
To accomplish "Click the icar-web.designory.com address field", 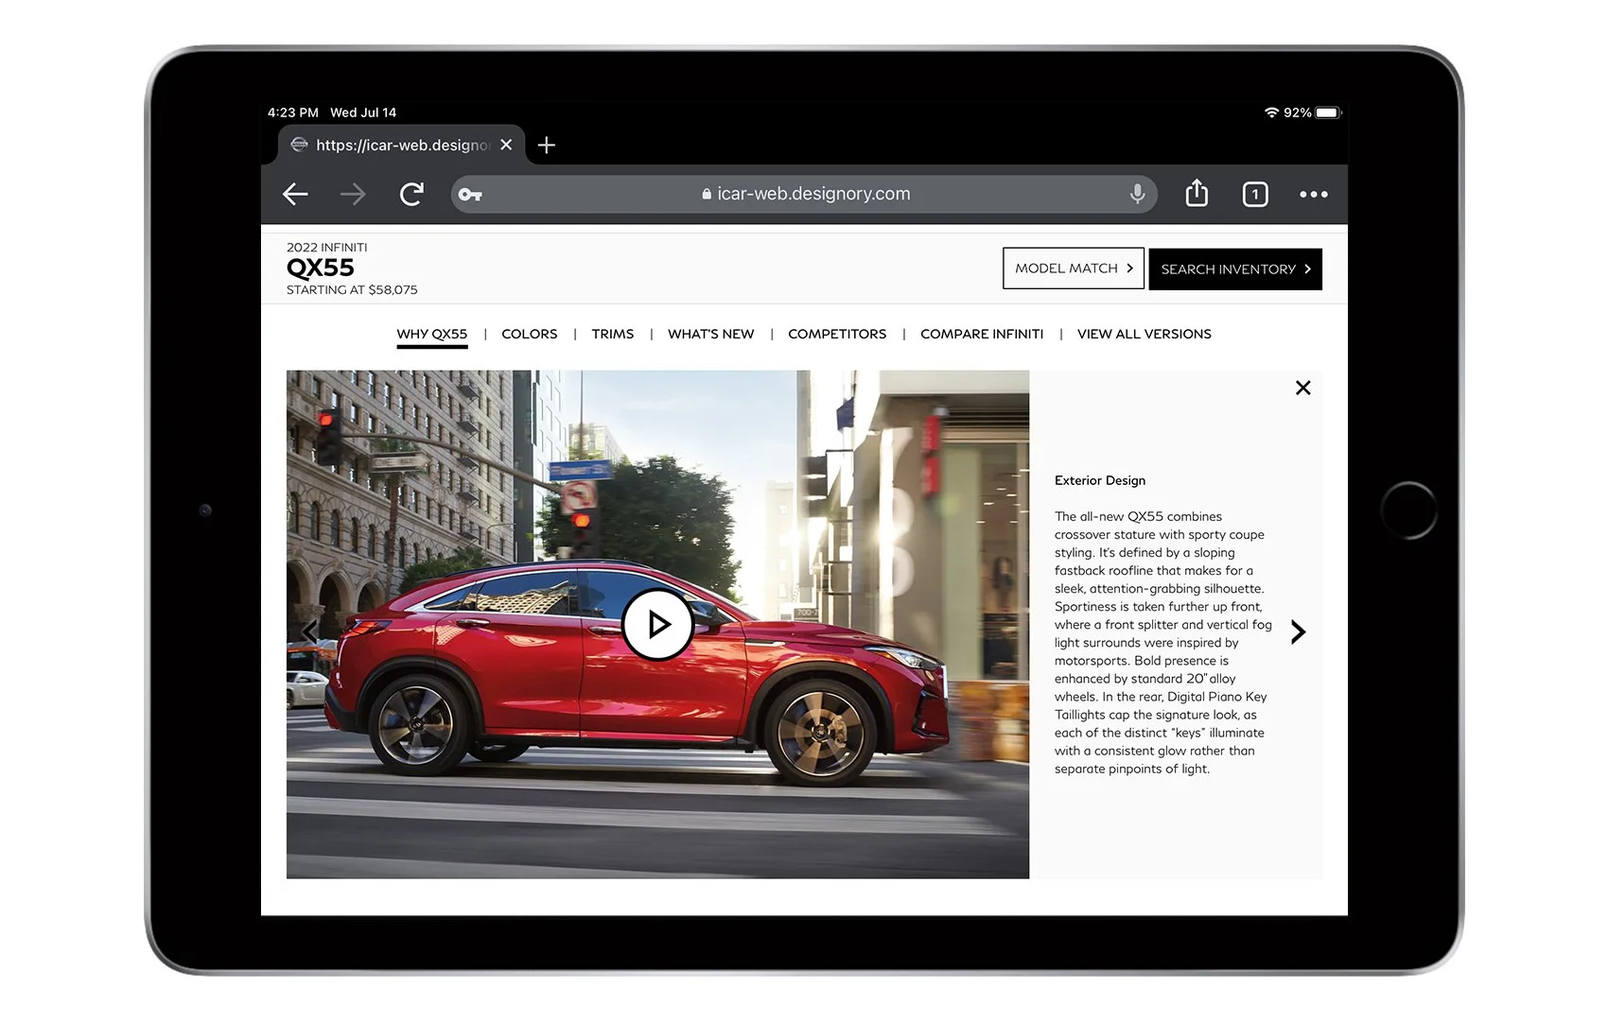I will click(804, 194).
